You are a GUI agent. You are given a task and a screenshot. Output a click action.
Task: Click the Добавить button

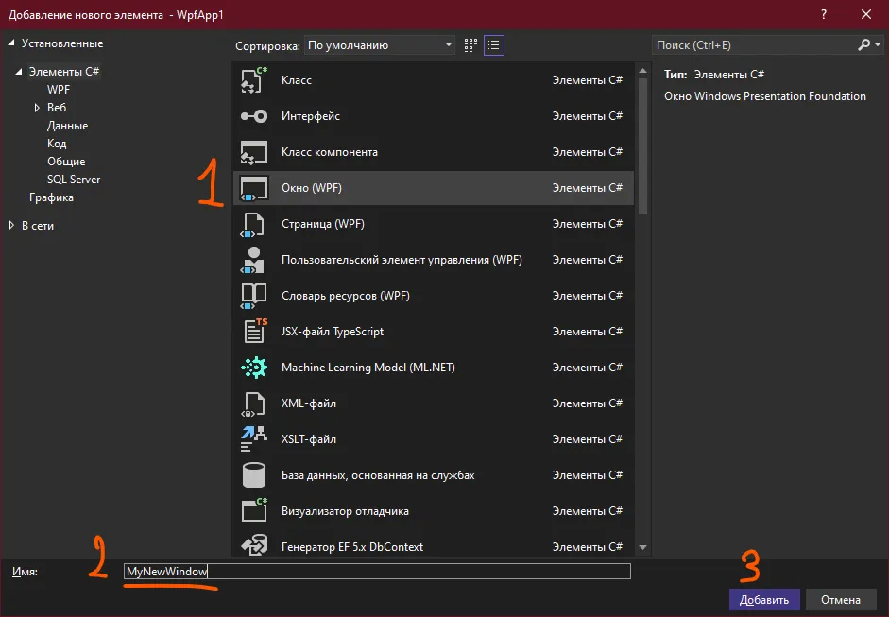point(763,599)
